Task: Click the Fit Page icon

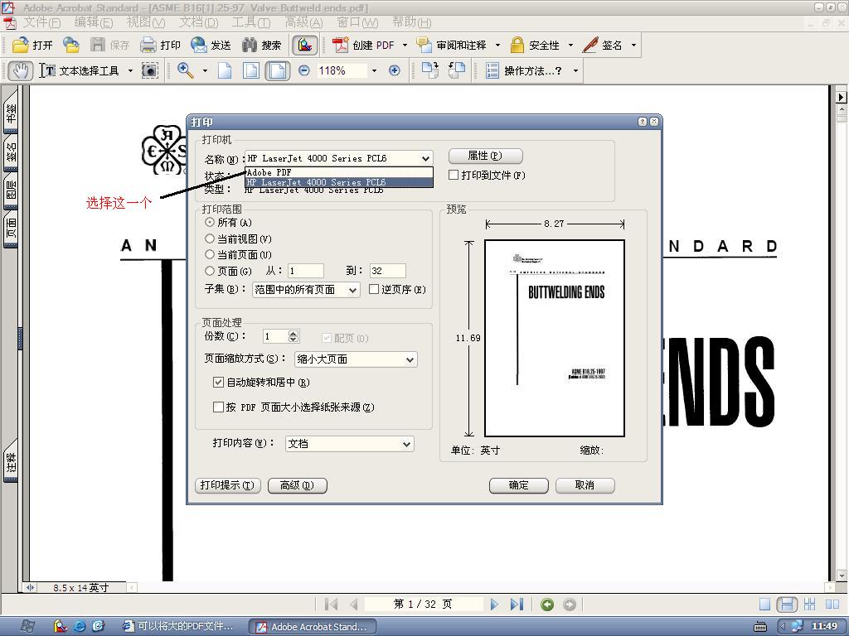Action: pos(250,71)
